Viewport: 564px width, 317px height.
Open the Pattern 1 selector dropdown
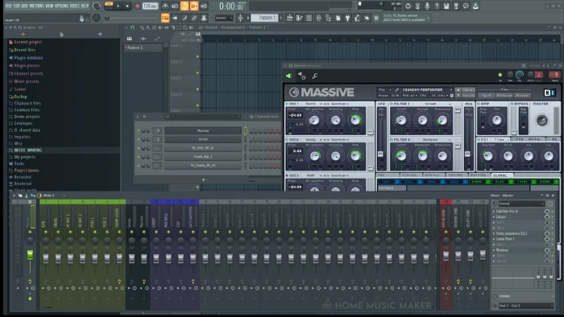(x=264, y=18)
